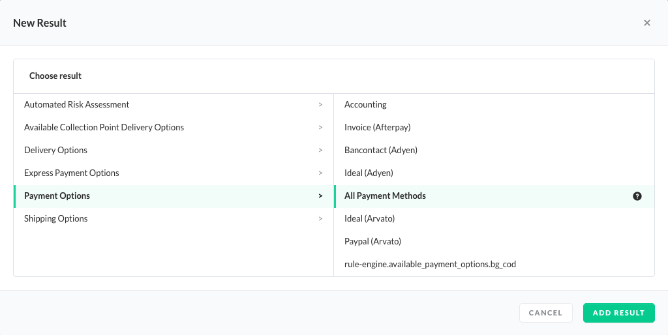The image size is (668, 335).
Task: Expand the Shipping Options chevron
Action: pos(320,218)
